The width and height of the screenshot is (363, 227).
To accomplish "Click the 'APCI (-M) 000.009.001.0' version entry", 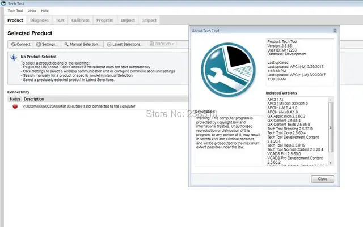I will 288,104.
